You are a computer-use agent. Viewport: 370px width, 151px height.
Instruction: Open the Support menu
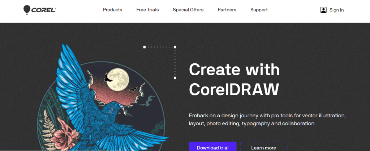pyautogui.click(x=259, y=10)
